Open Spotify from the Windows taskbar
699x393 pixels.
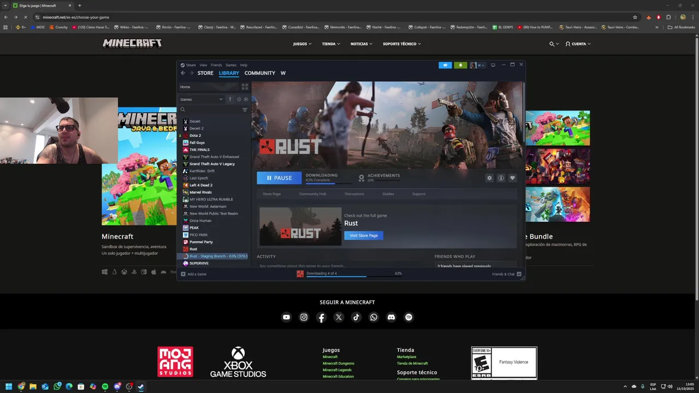click(x=105, y=386)
